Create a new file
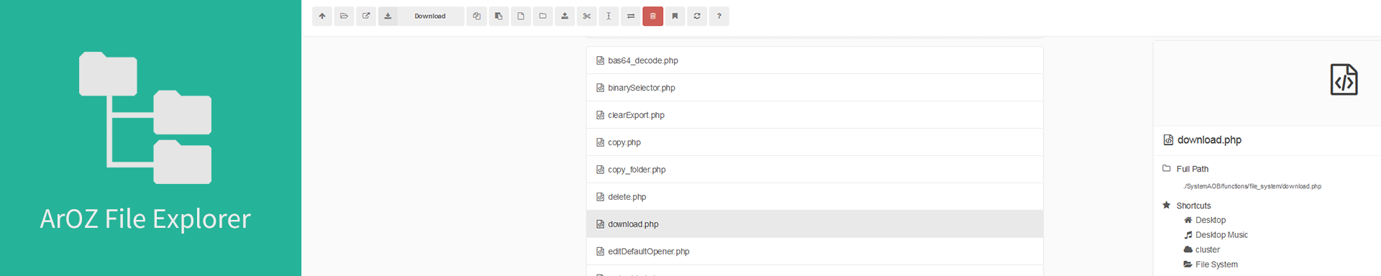The width and height of the screenshot is (1381, 276). coord(521,16)
